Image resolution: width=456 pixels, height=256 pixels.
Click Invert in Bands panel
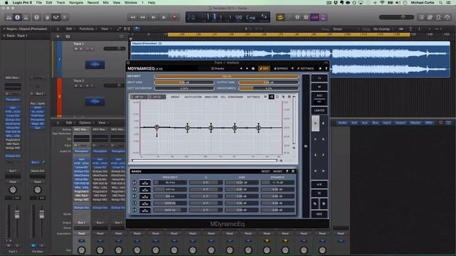[278, 171]
